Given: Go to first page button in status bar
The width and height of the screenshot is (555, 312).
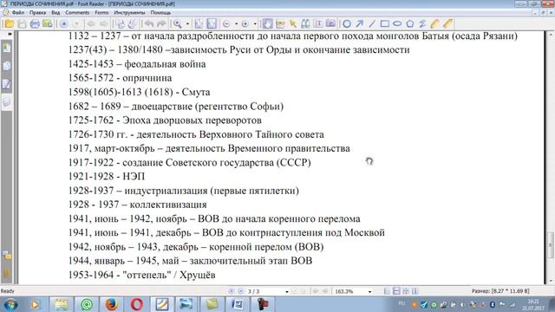Looking at the screenshot, I should click(232, 291).
